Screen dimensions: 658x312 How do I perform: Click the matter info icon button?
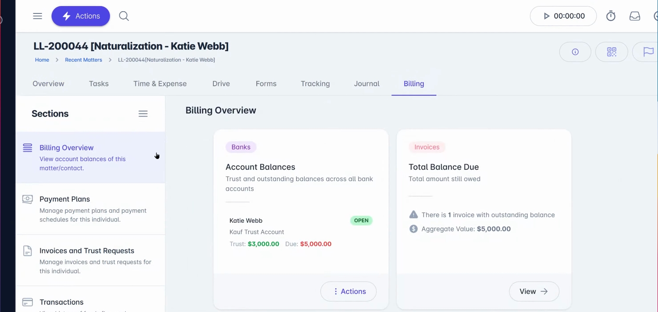(575, 52)
